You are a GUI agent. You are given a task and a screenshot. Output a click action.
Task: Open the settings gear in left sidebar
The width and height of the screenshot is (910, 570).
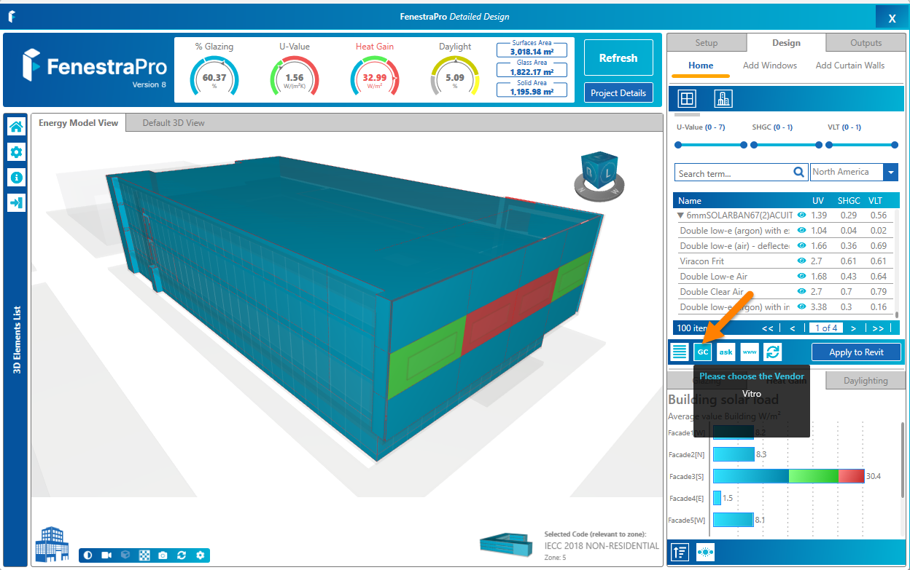(x=16, y=152)
